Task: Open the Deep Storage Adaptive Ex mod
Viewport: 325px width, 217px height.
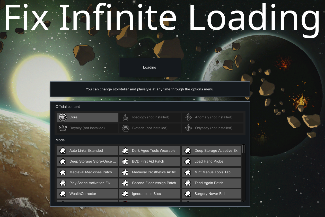Action: coord(212,151)
